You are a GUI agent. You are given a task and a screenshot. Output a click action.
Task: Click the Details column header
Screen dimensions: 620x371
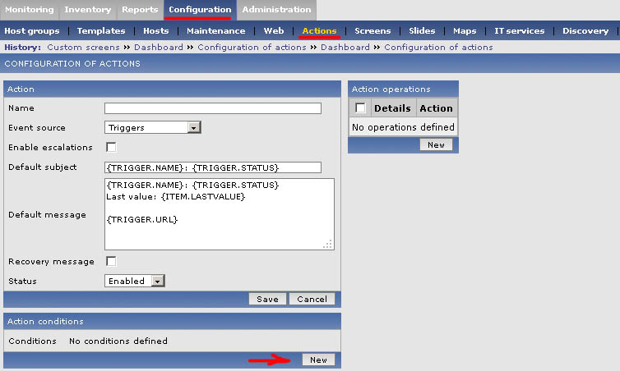[392, 108]
